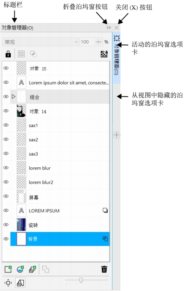Click the opacity field showing 100
The image size is (191, 291).
[87, 42]
